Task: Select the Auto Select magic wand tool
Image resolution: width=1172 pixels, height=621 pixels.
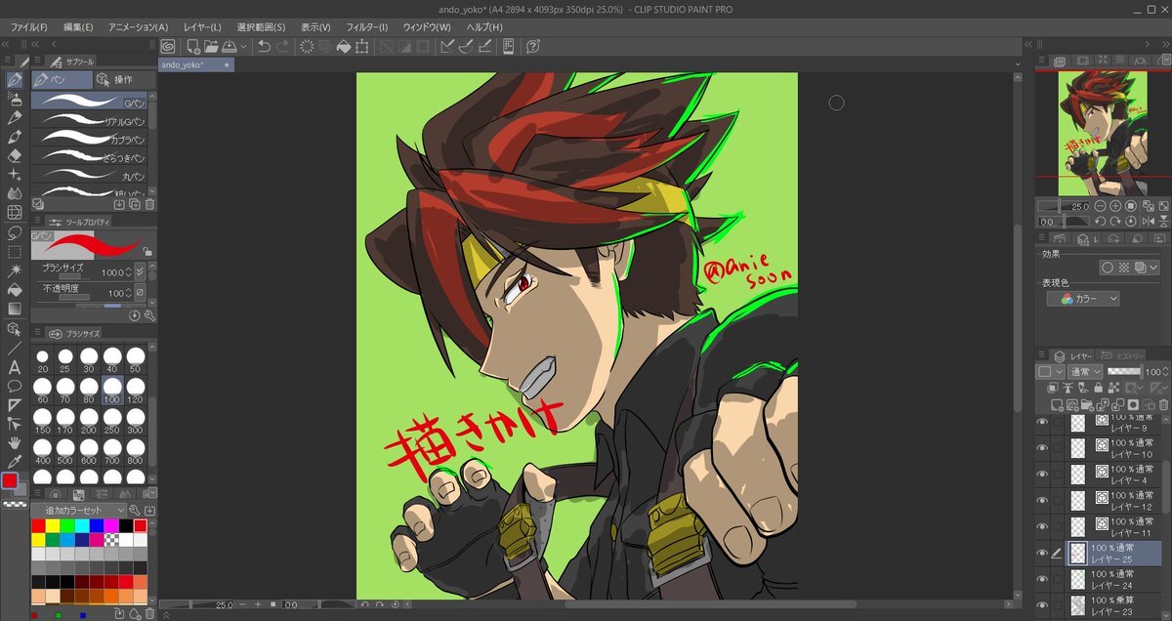Action: (x=15, y=270)
